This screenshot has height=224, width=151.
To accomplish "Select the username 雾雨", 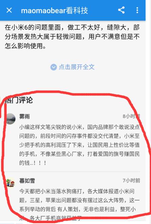I will [x=24, y=117].
